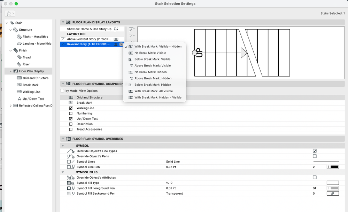Image resolution: width=348 pixels, height=212 pixels.
Task: Click the favorites star button
Action: [x=9, y=14]
